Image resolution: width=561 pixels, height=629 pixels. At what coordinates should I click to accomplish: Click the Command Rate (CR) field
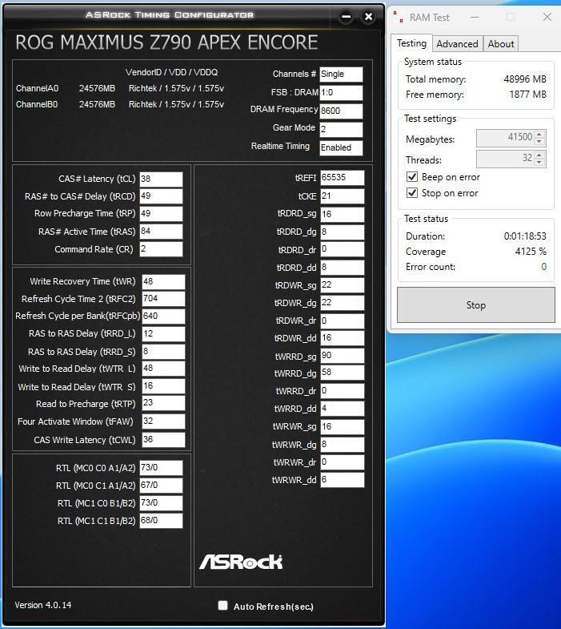tap(161, 249)
